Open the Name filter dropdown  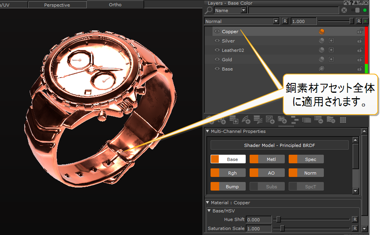tap(244, 11)
